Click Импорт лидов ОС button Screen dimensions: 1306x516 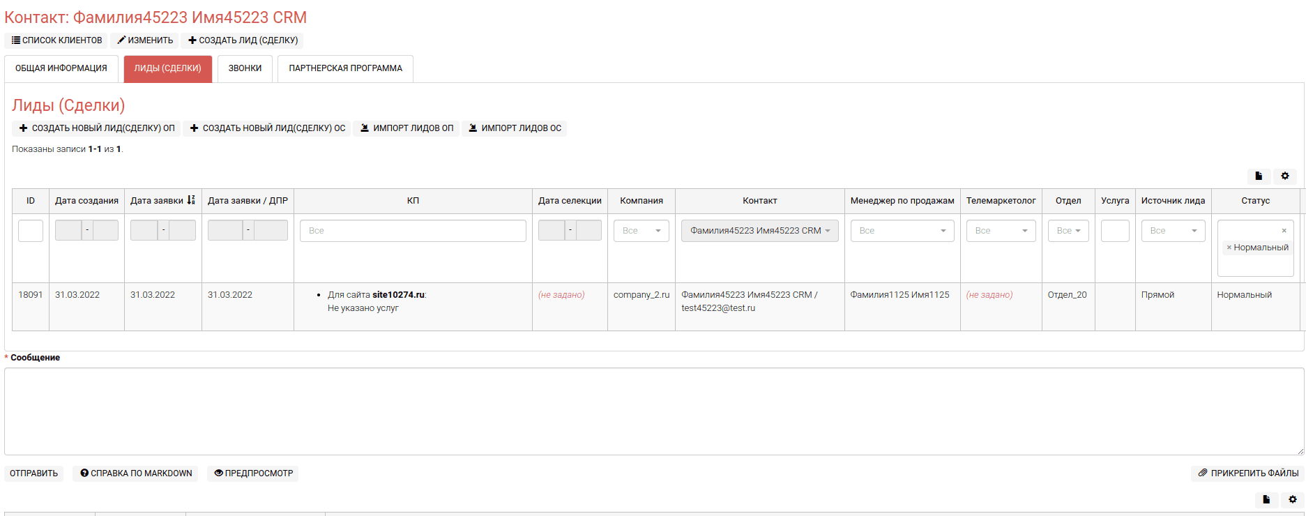pyautogui.click(x=514, y=128)
